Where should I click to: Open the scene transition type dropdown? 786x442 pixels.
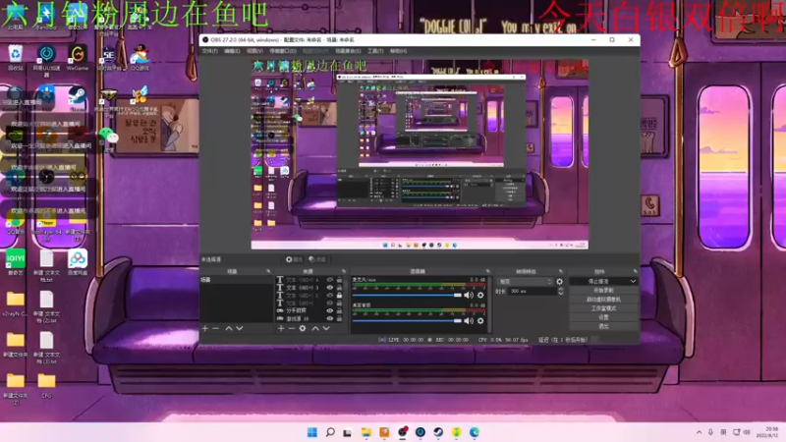[526, 282]
